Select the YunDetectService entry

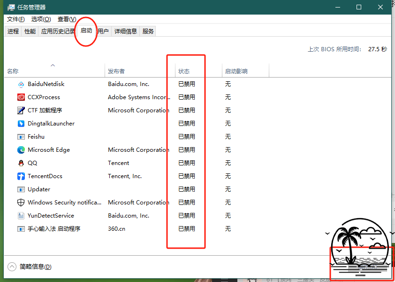pyautogui.click(x=197, y=216)
